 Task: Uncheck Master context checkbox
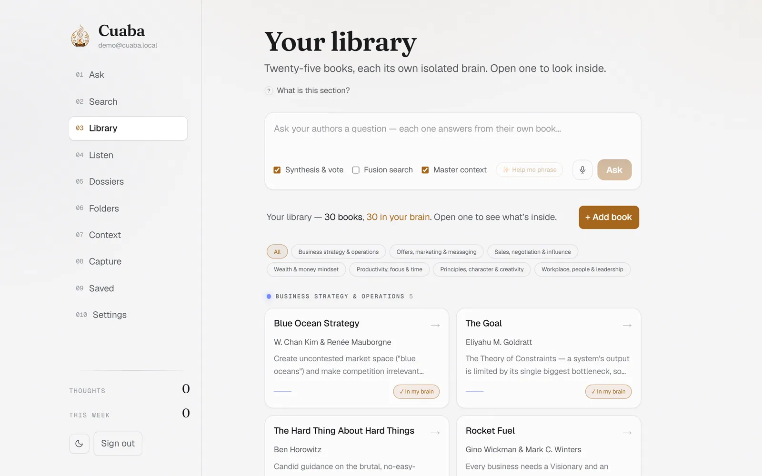tap(425, 170)
